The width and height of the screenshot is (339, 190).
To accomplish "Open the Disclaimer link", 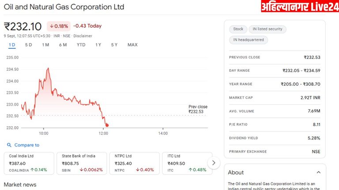I will pos(83,36).
